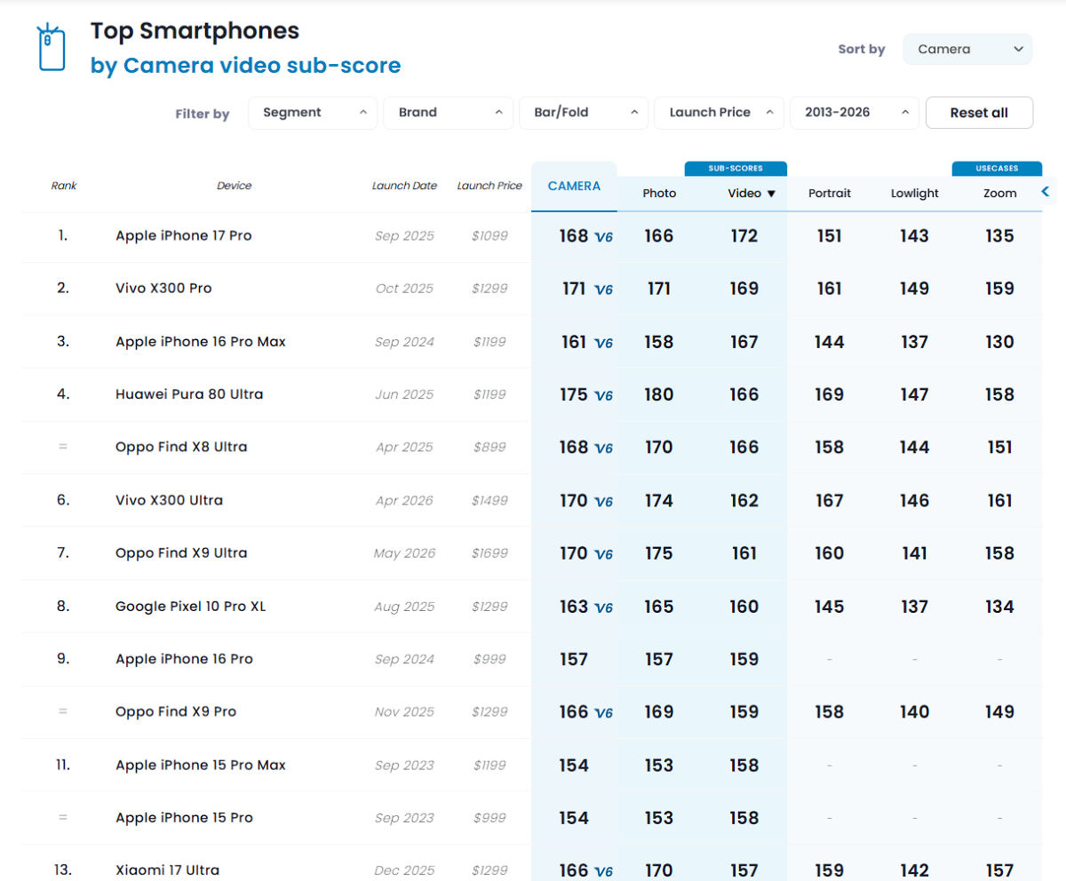Open the Oppo Find X9 Pro page

tap(176, 712)
